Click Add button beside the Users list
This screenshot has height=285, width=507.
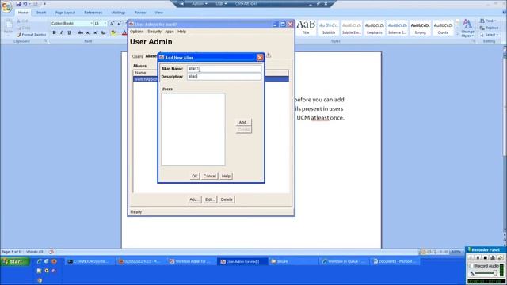tap(243, 123)
